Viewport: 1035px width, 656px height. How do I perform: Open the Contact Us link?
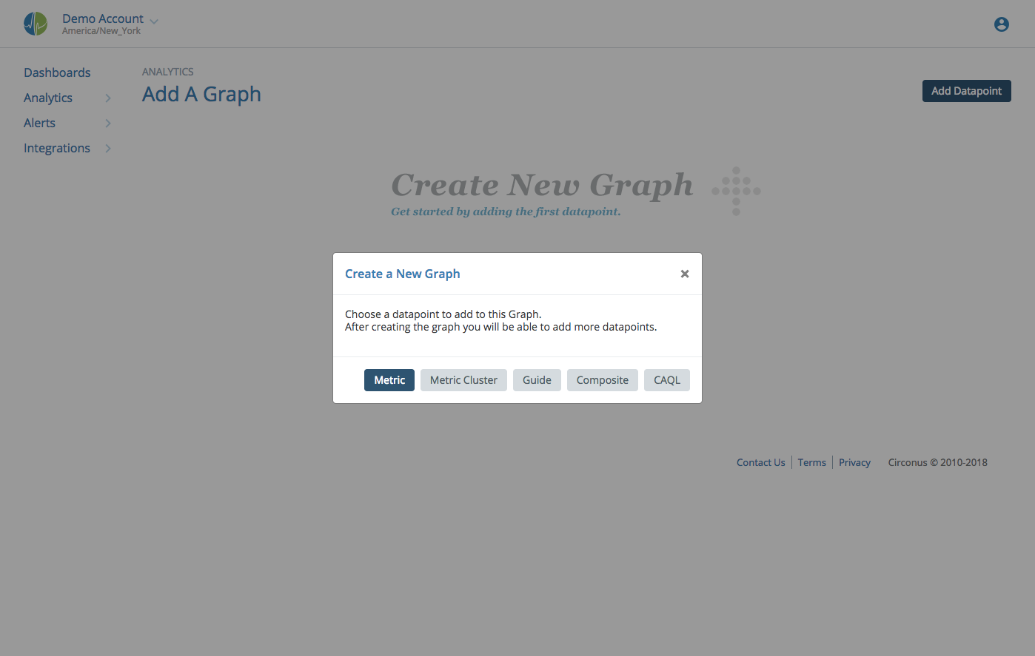click(x=760, y=461)
